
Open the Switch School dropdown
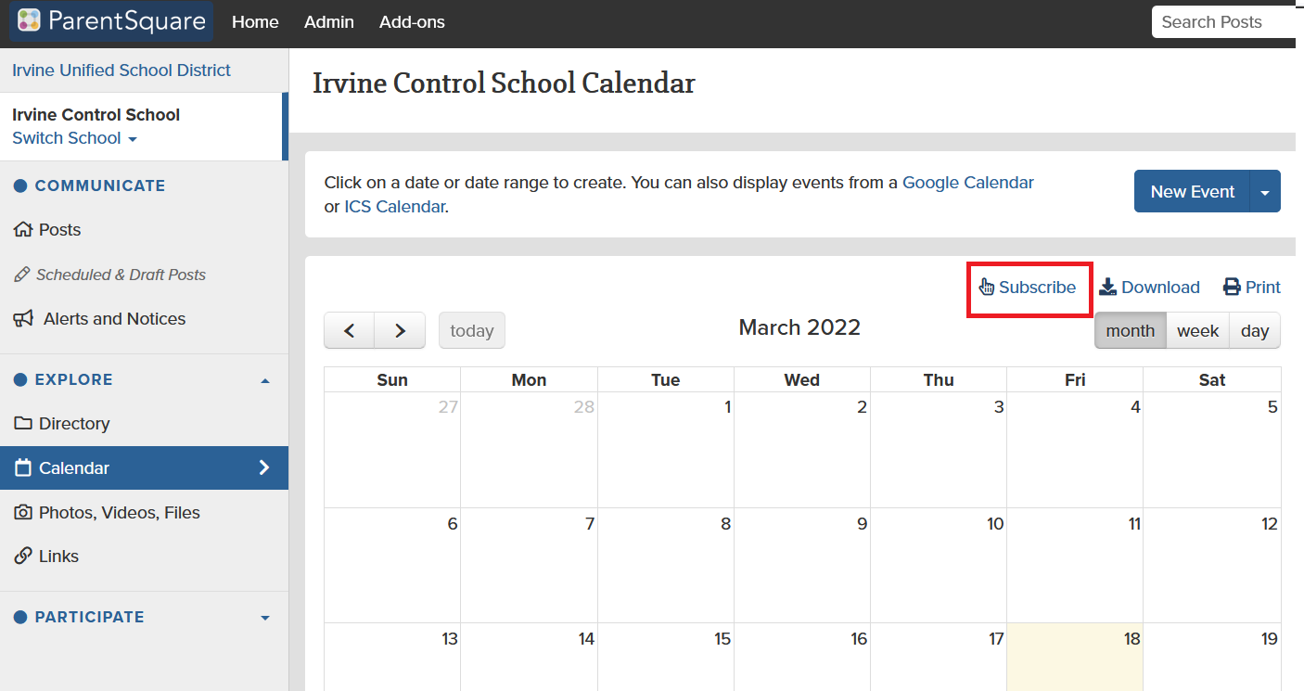click(75, 138)
